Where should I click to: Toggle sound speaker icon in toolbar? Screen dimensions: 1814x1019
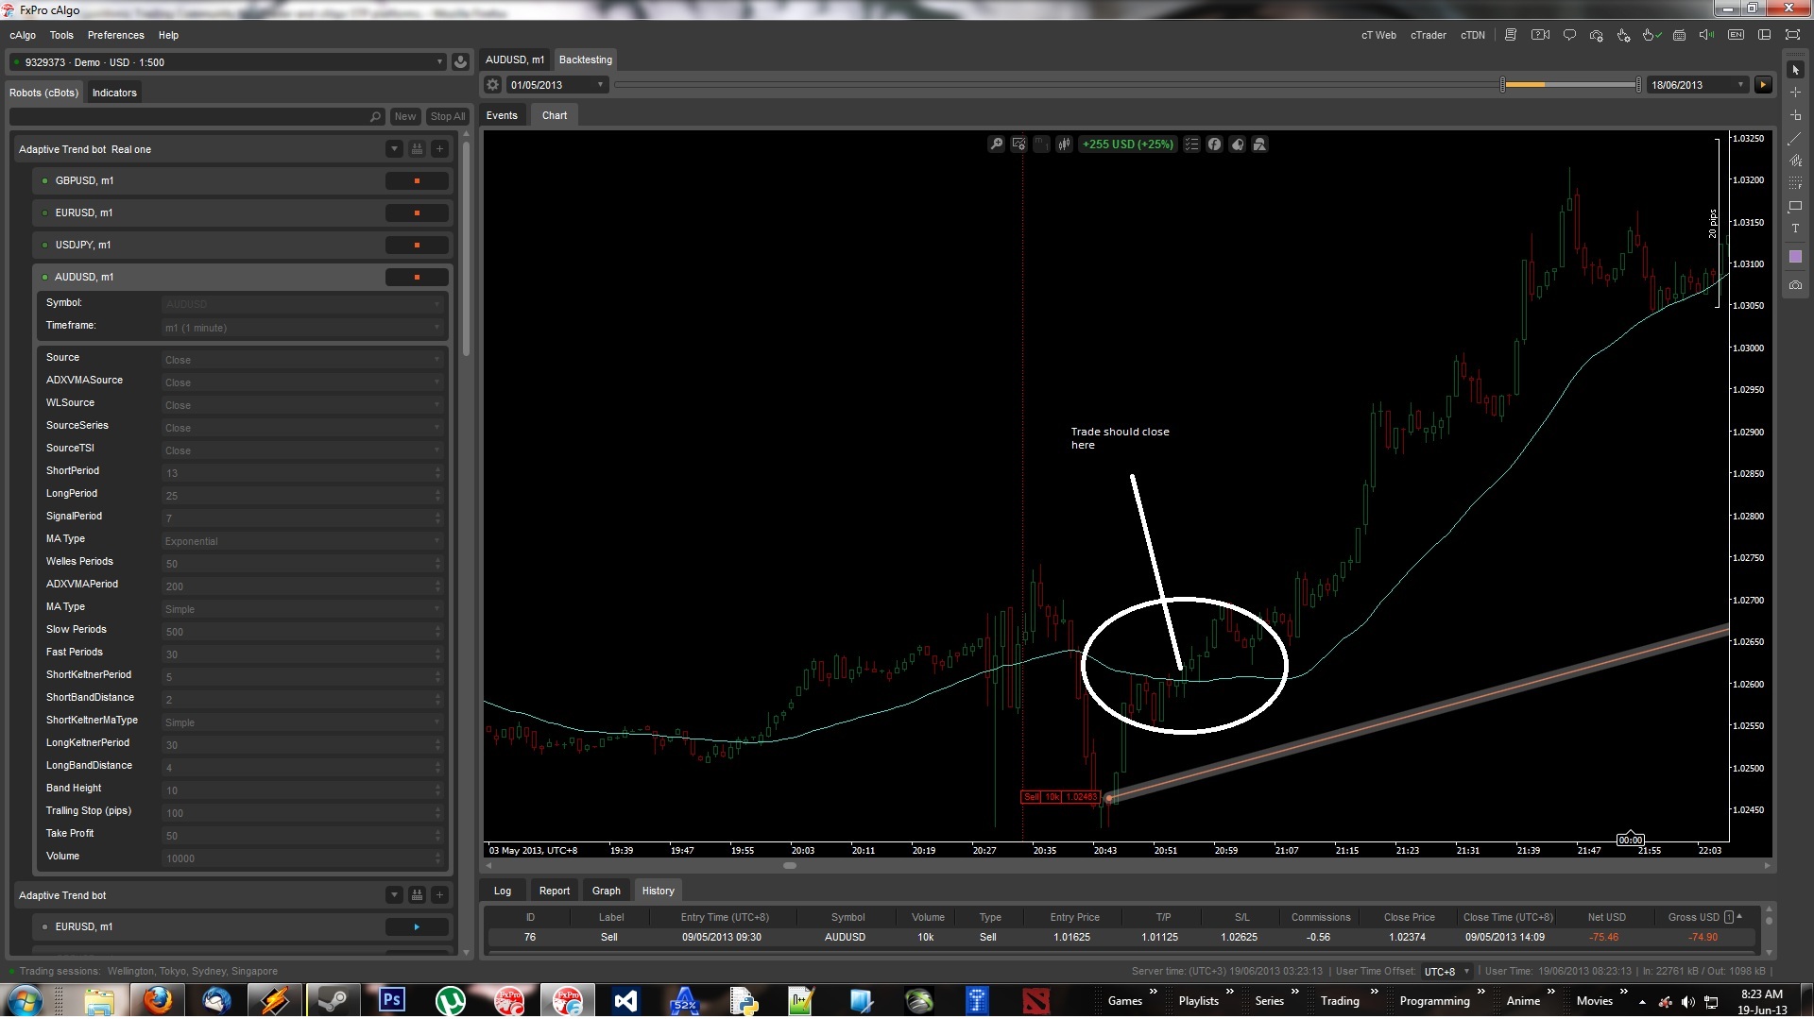[1706, 35]
